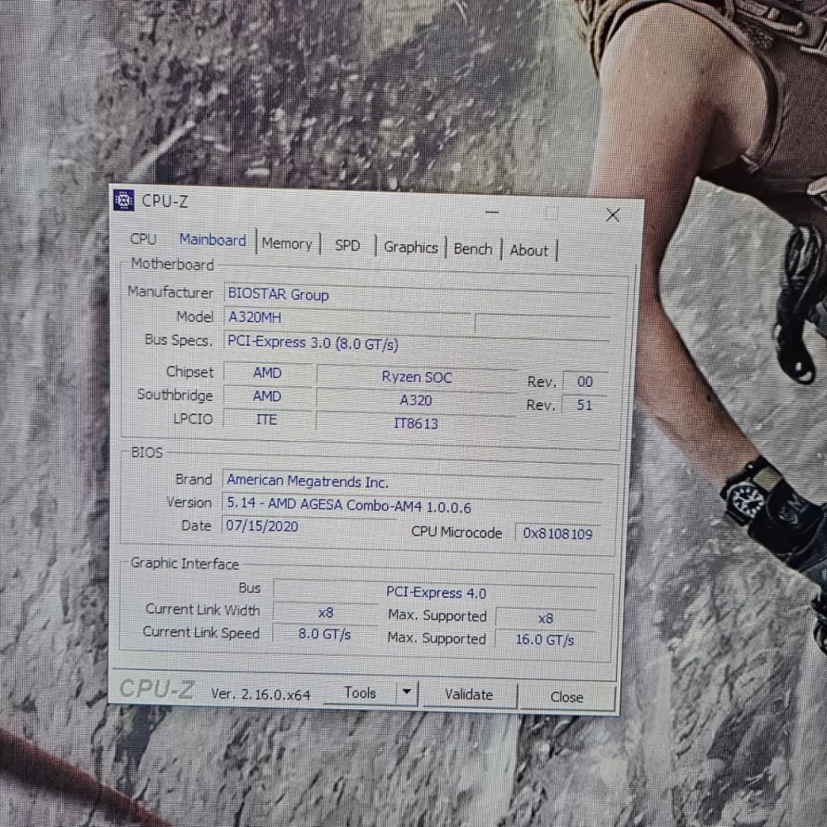827x827 pixels.
Task: Click the 'CPU Microcode' label
Action: (457, 533)
